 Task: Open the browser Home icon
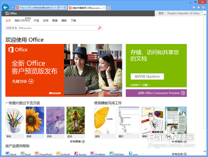tap(194, 7)
